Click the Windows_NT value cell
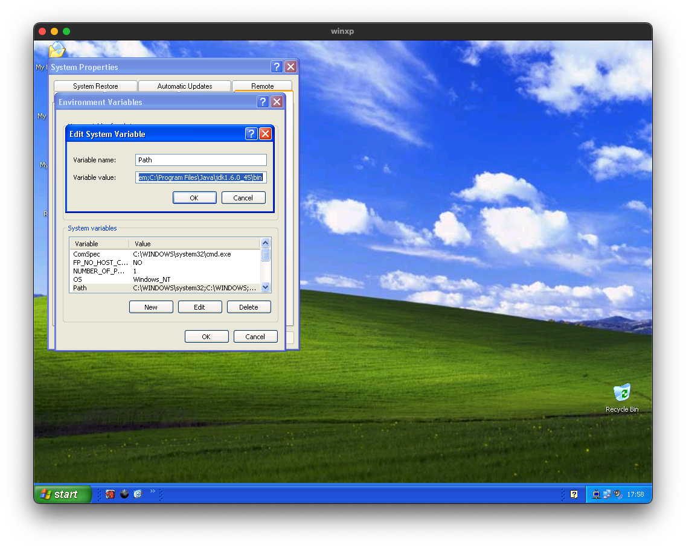This screenshot has height=548, width=686. (152, 279)
